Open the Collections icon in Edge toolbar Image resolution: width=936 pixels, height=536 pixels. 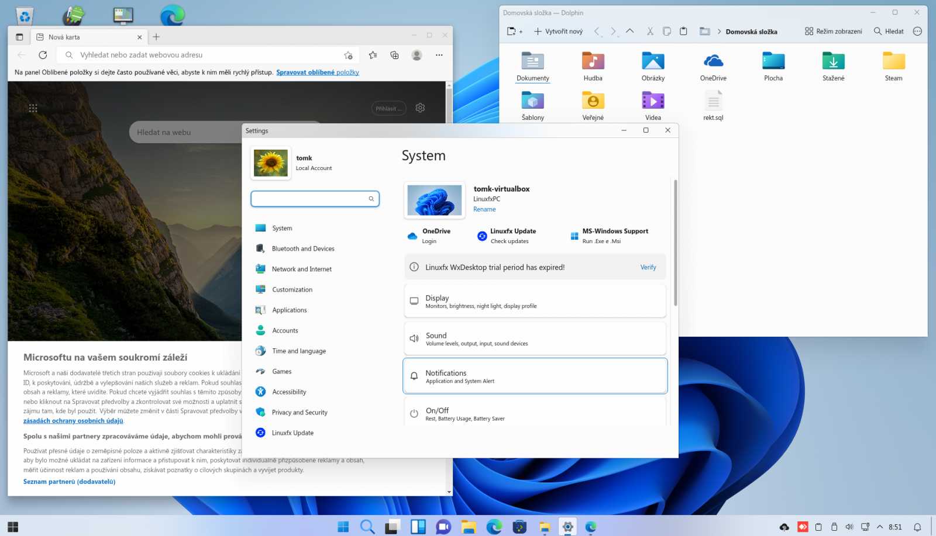point(394,55)
